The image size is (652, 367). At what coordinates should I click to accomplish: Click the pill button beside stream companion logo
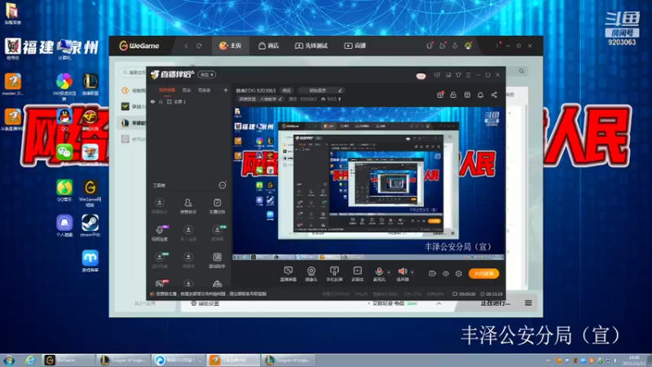[x=206, y=74]
